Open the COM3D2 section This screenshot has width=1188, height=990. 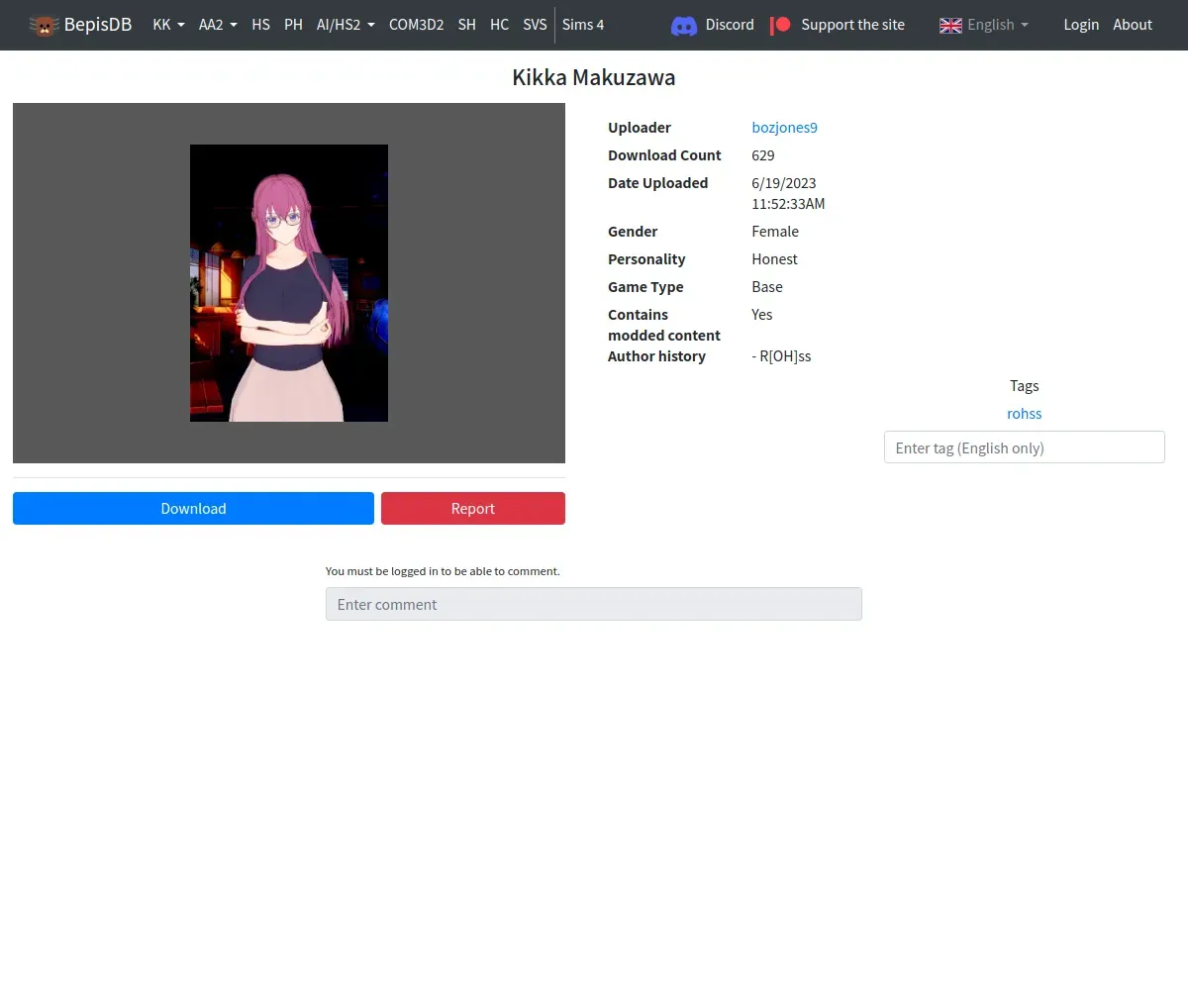(x=416, y=25)
